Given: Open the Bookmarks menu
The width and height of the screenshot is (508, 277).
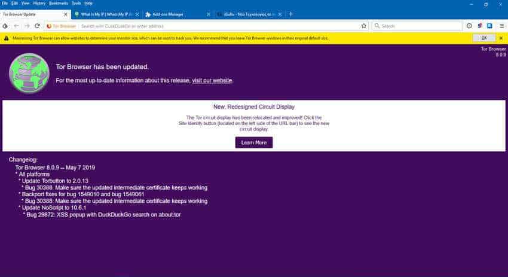Looking at the screenshot, I should coord(59,3).
